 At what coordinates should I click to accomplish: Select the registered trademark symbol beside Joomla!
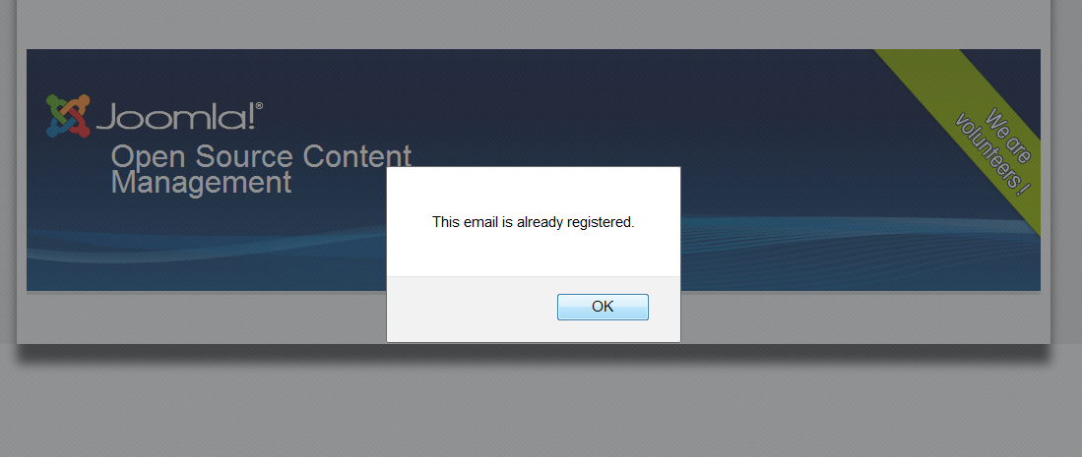click(260, 106)
